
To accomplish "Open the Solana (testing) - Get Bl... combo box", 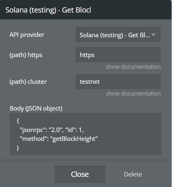I will 118,34.
